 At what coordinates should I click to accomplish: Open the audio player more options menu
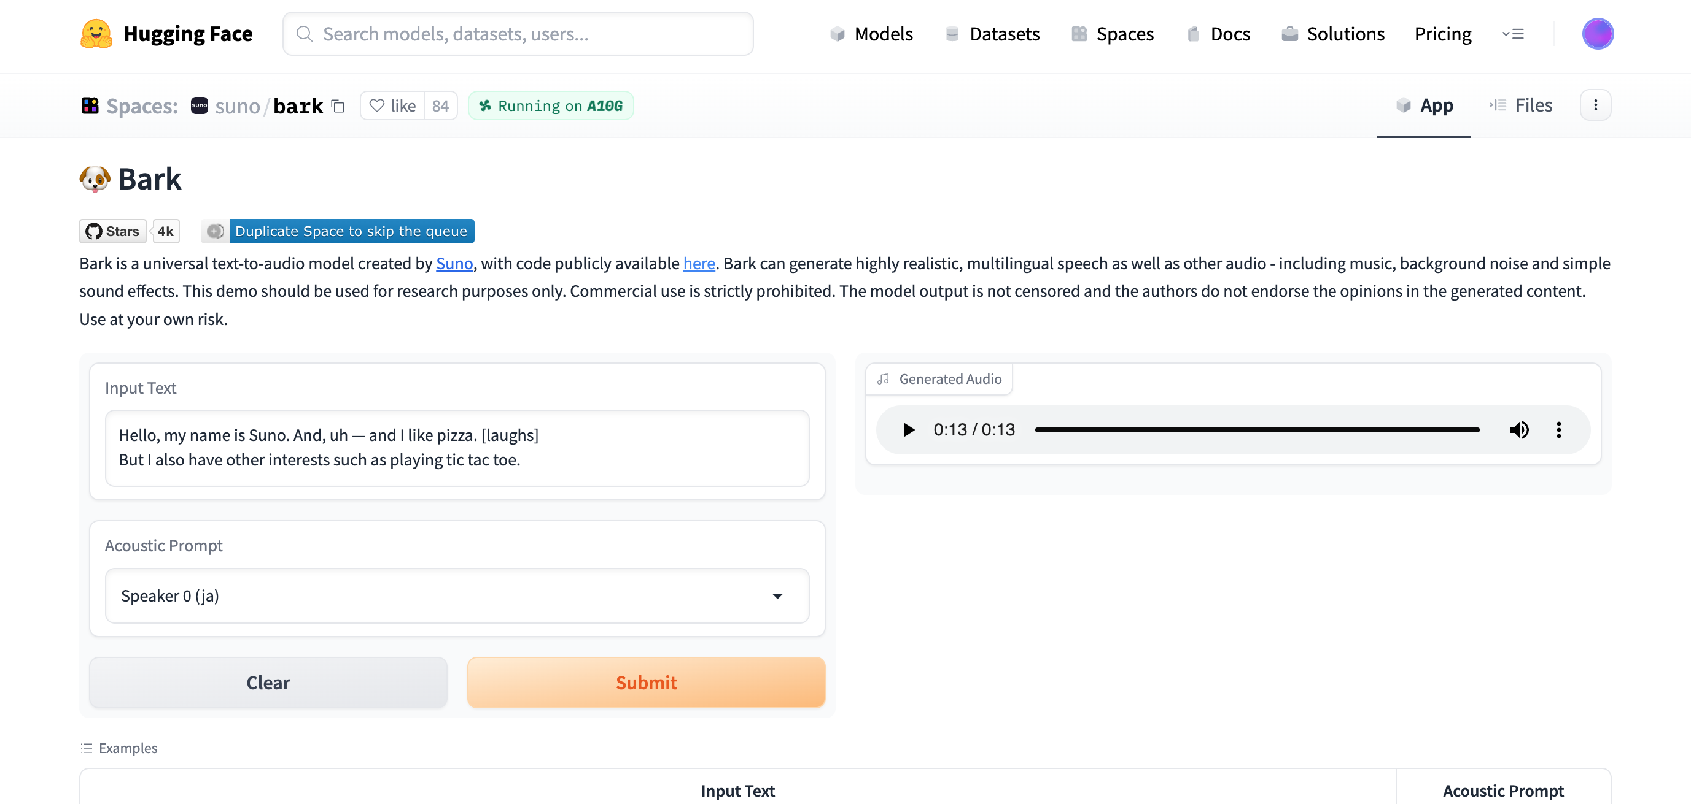pos(1558,429)
